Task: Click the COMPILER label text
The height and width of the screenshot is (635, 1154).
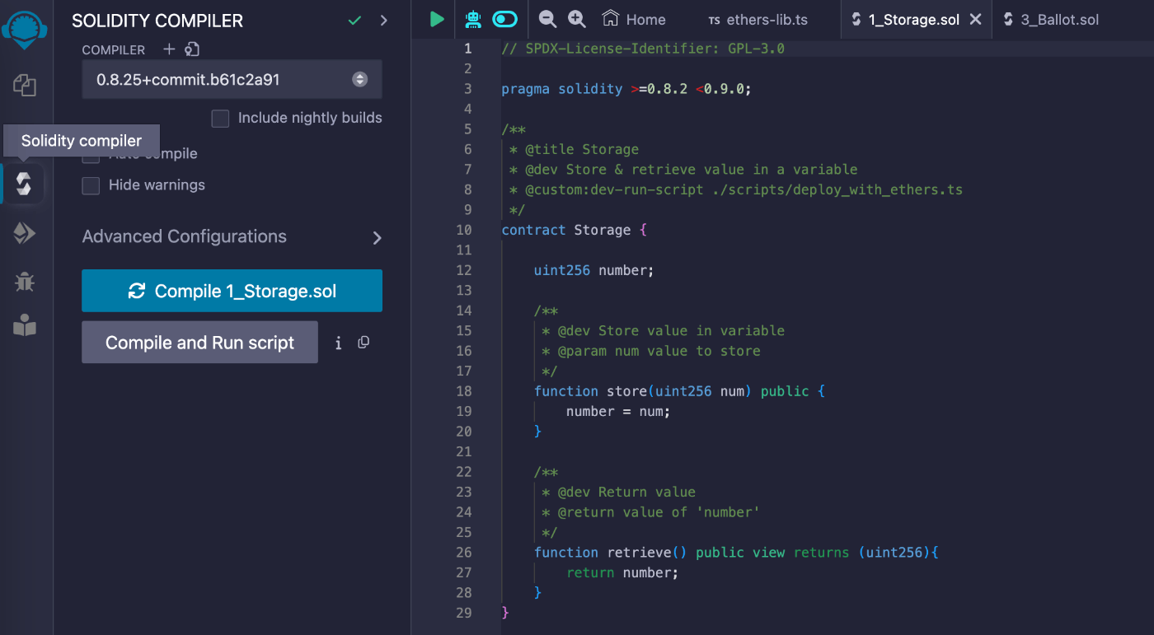Action: click(x=114, y=50)
